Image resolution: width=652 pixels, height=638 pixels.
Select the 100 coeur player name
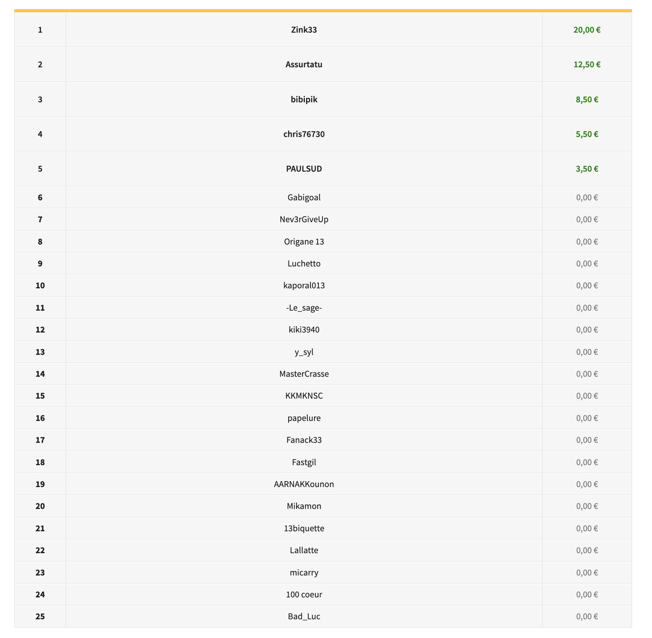[304, 595]
